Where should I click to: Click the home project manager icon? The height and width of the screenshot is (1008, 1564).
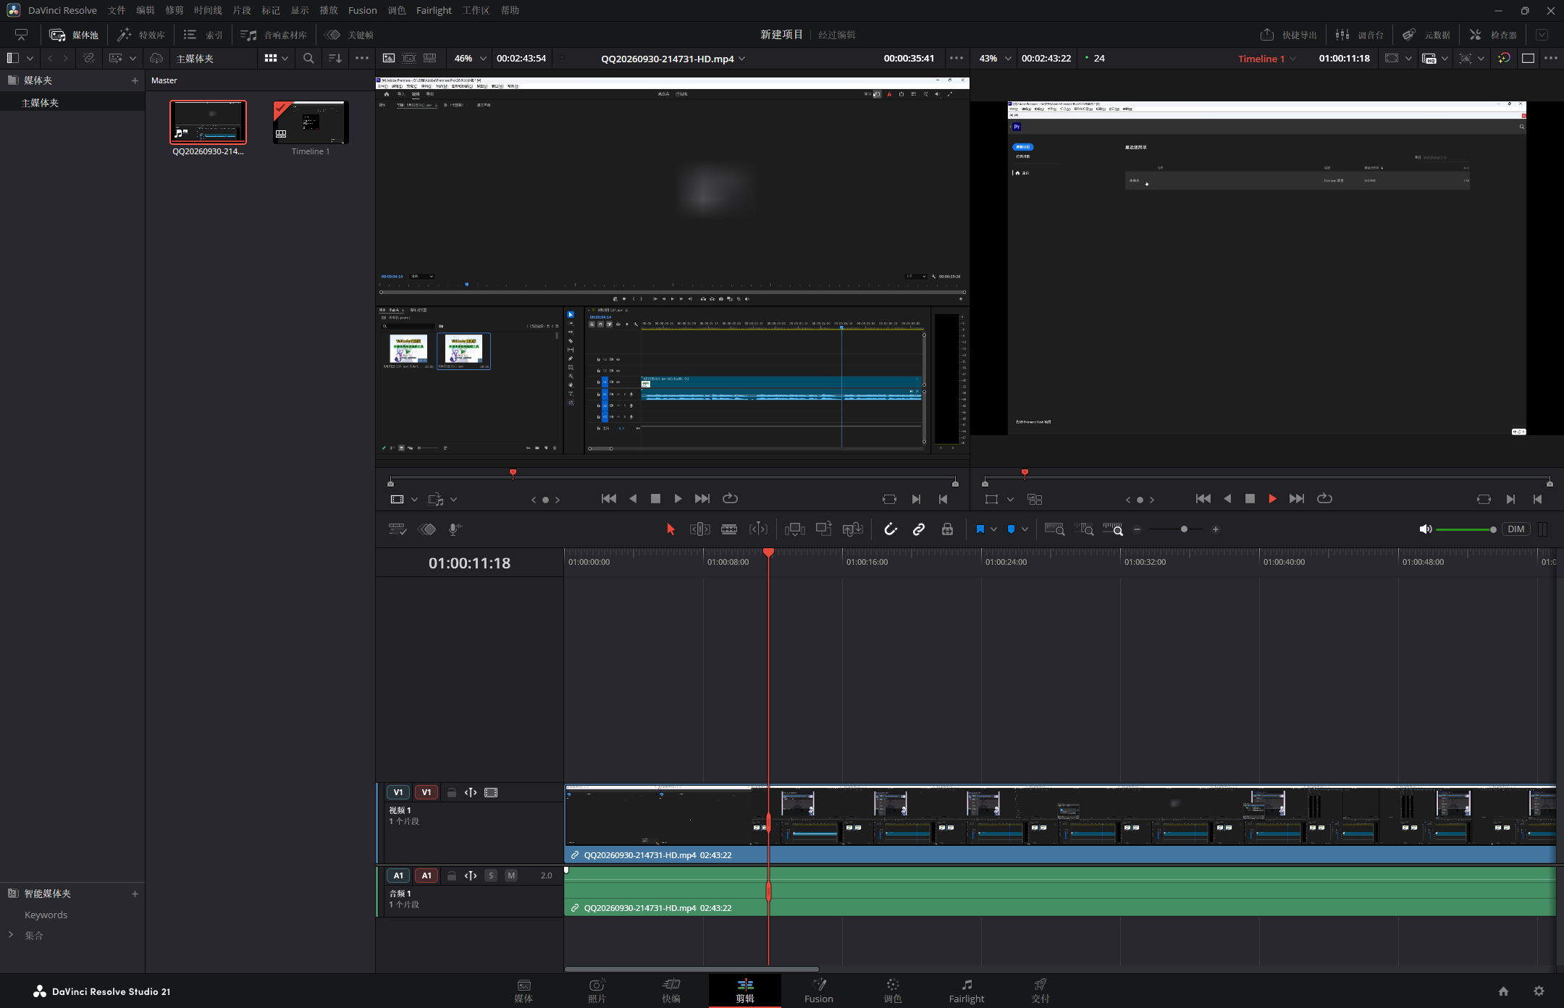(1503, 991)
